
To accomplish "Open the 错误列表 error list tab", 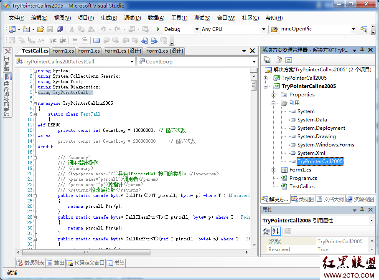I will click(30, 262).
